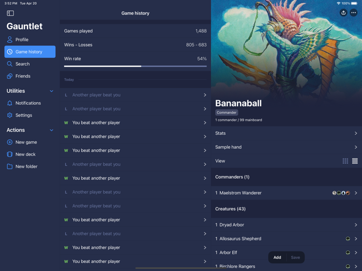Click the 1,488 games played value

[201, 31]
